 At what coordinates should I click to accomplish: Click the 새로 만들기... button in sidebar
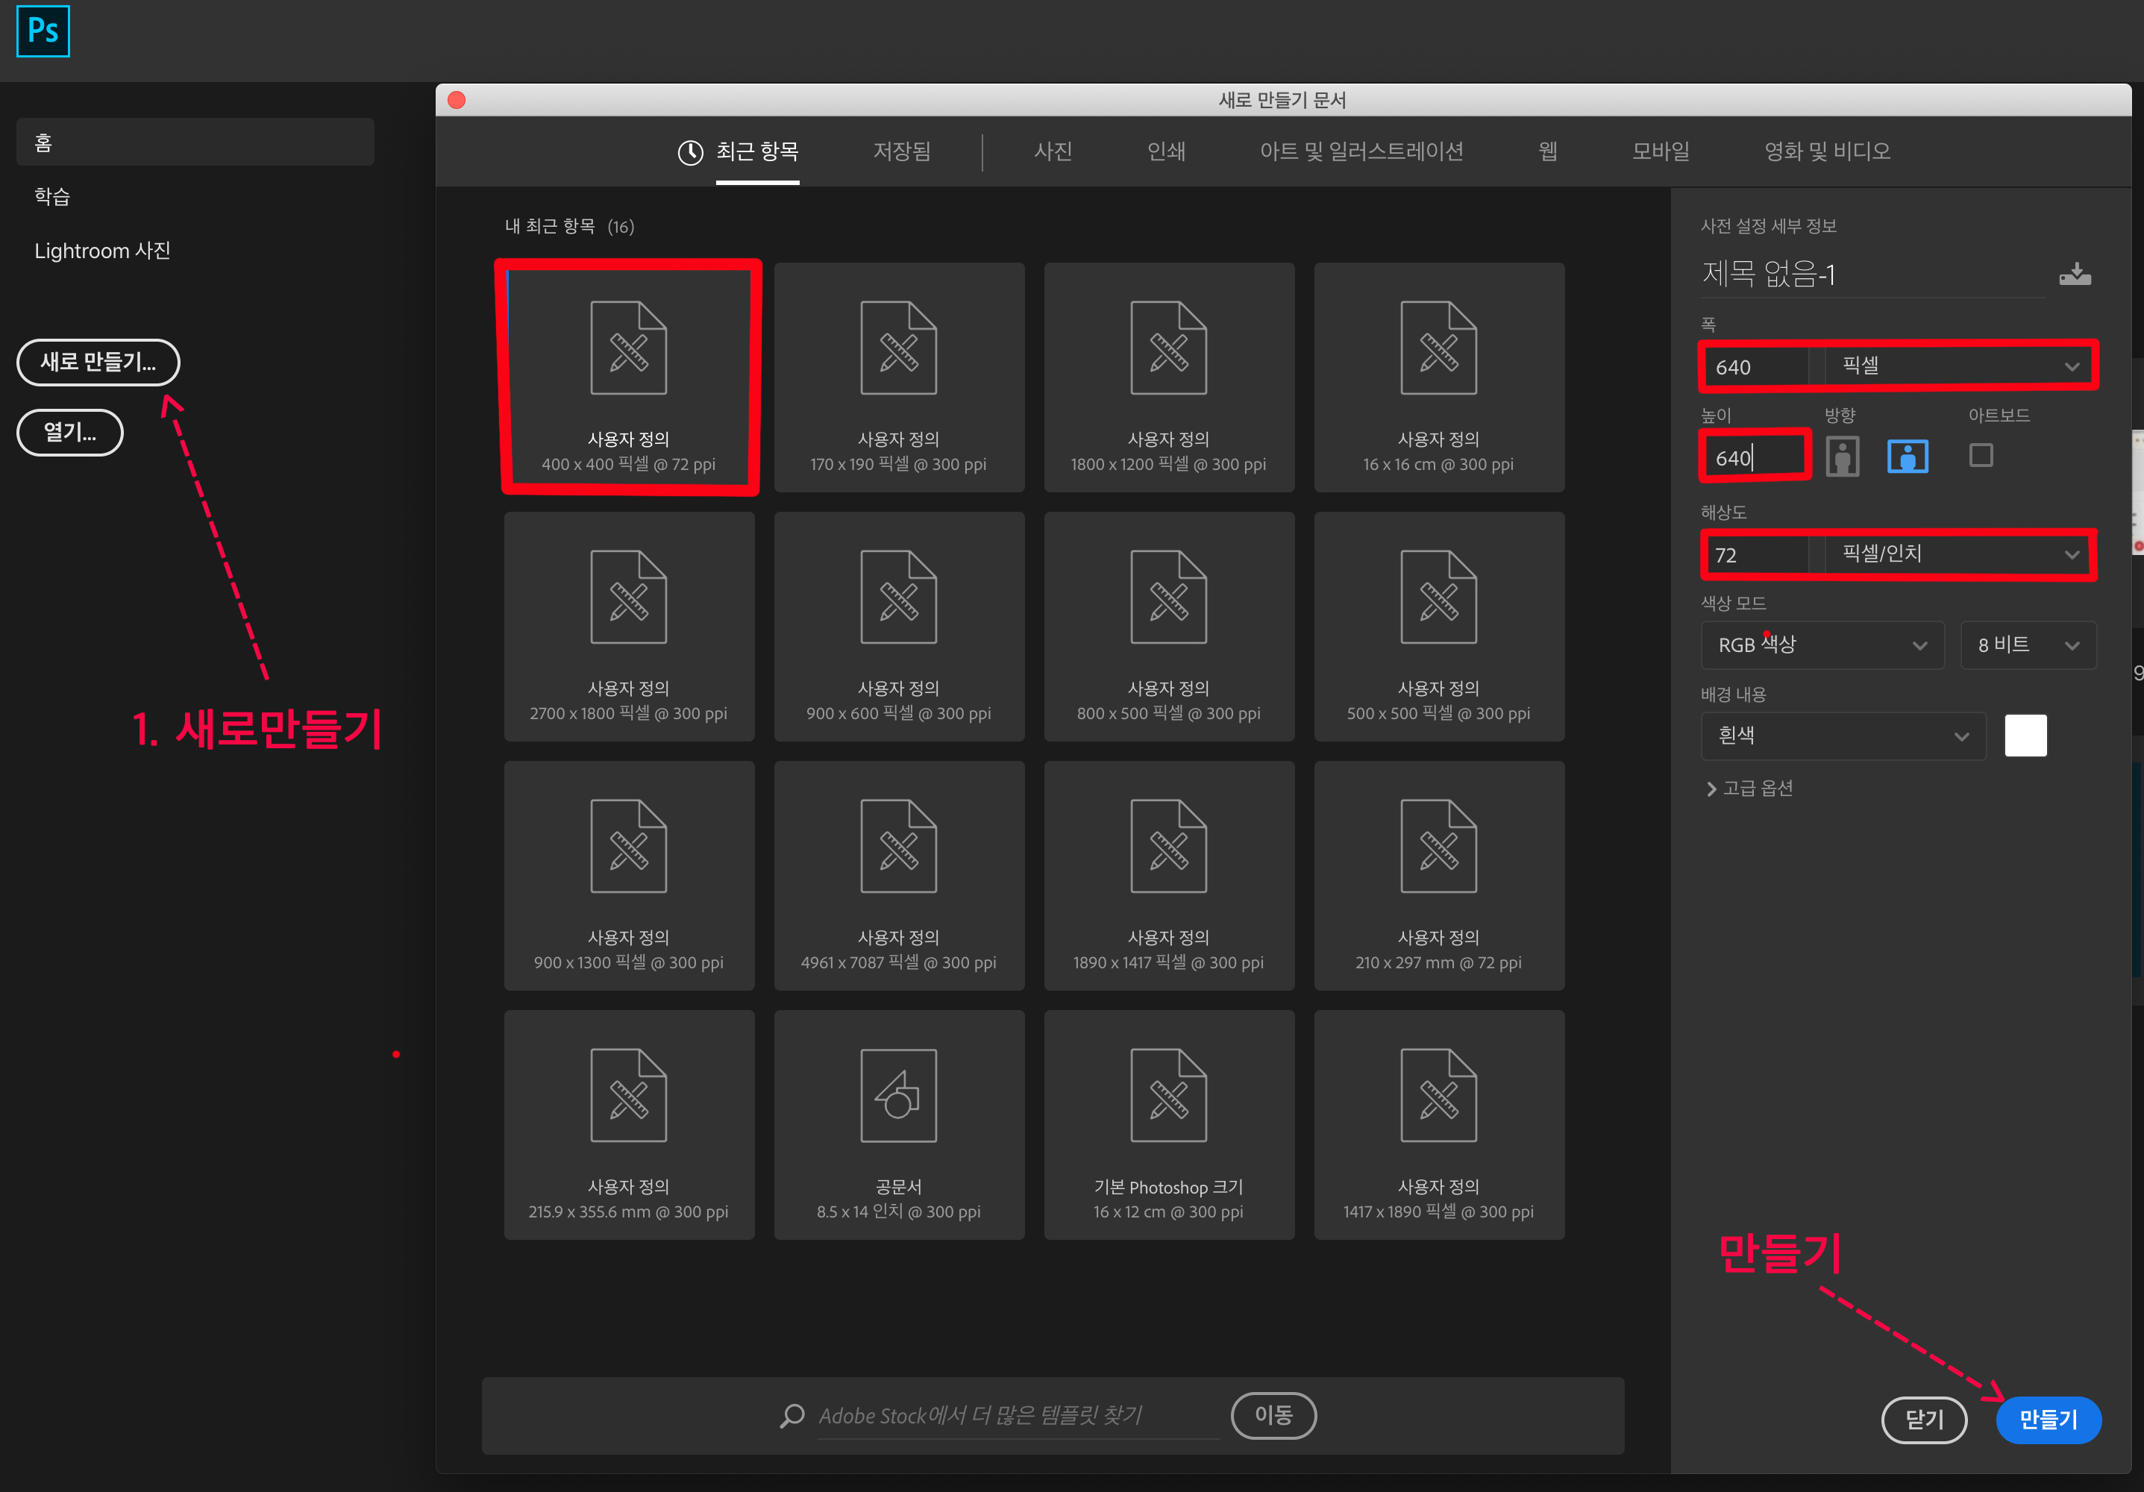98,363
